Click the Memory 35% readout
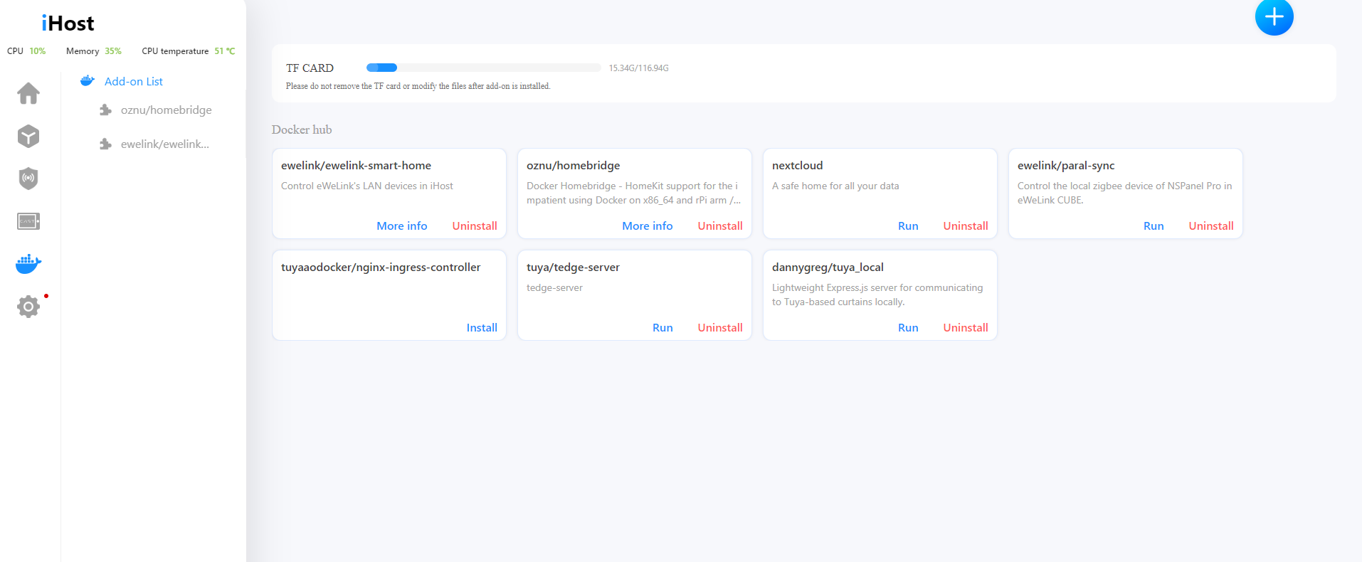Screen dimensions: 1362x562 click(x=94, y=51)
